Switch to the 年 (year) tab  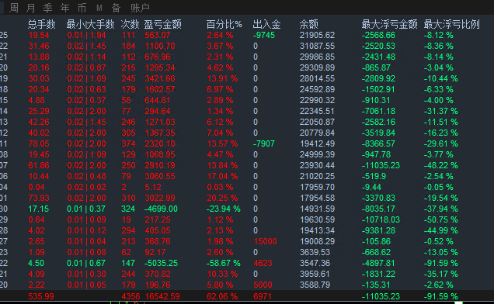[65, 8]
